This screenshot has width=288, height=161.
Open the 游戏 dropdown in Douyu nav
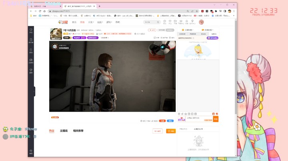(x=109, y=22)
